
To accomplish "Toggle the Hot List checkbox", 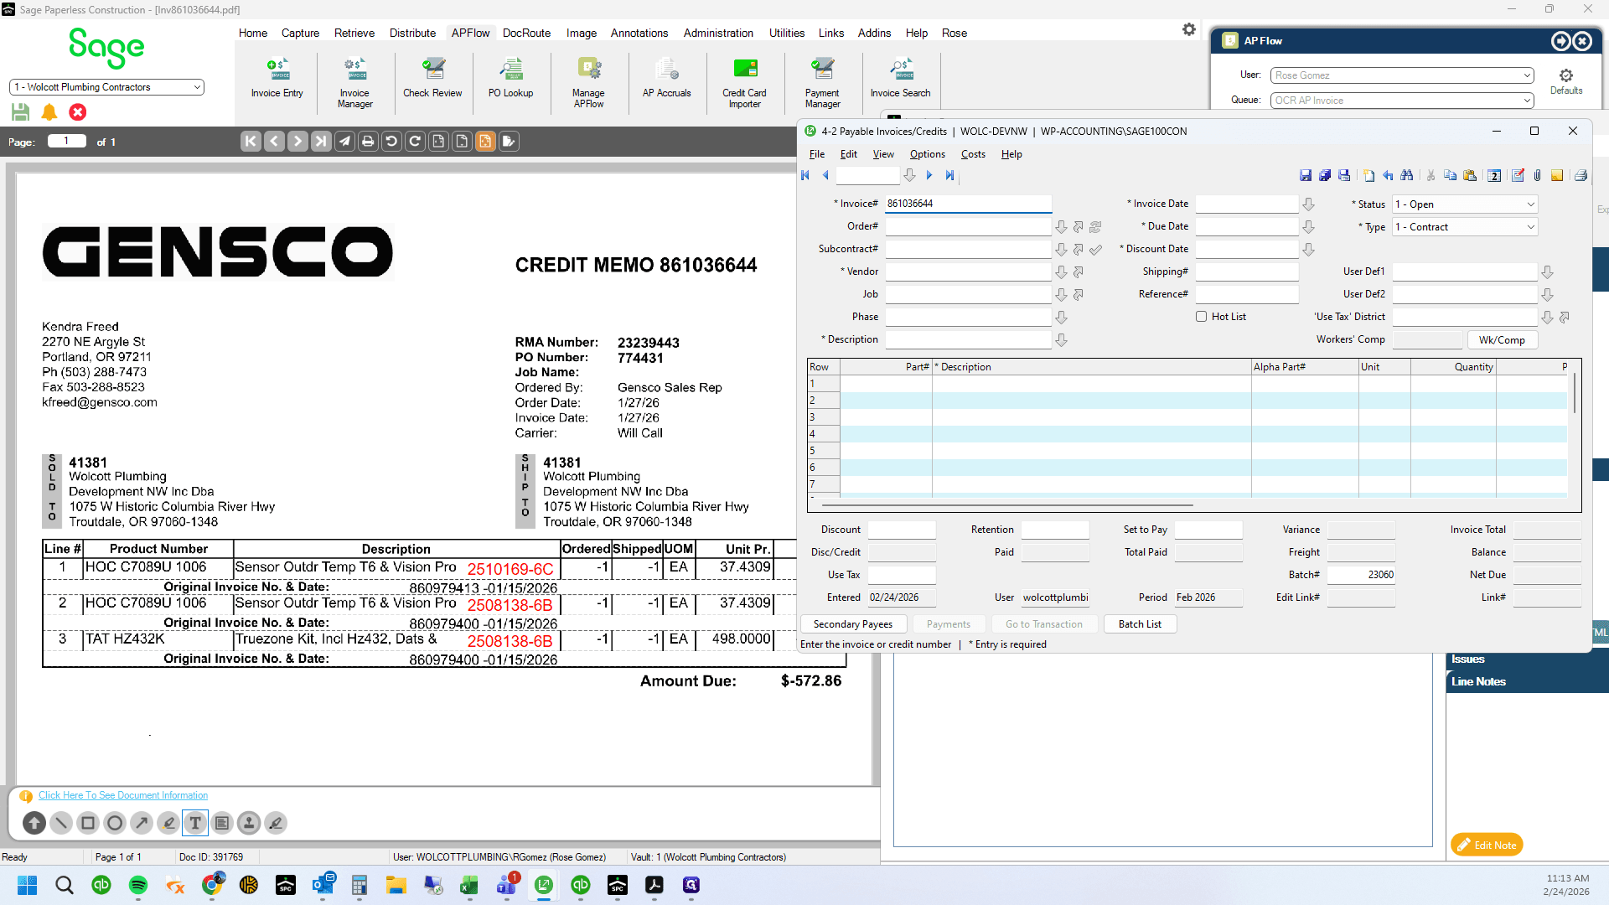I will pos(1201,317).
